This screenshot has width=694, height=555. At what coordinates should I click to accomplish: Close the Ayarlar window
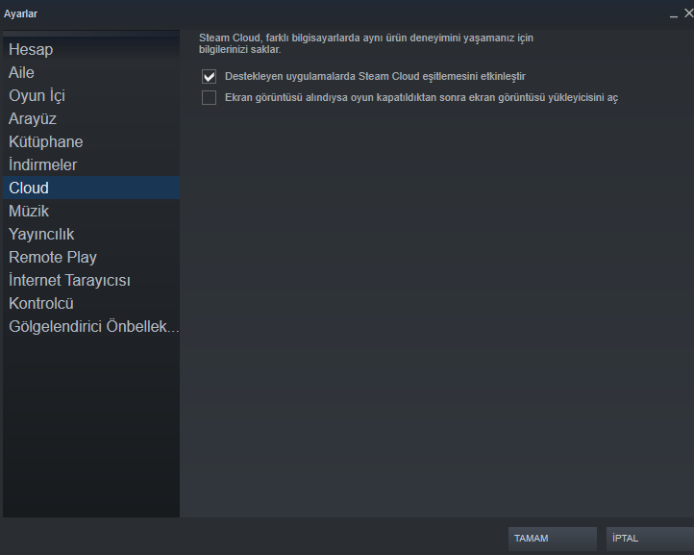tap(688, 13)
